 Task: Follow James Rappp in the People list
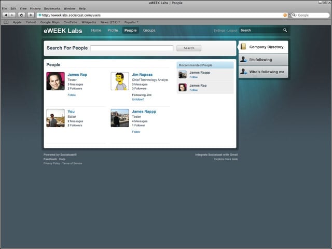click(136, 132)
